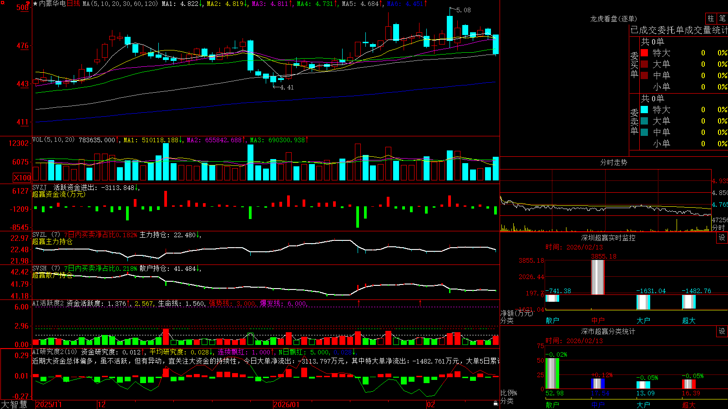Screen dimensions: 728x409
Task: Click the 2026/01 timeline marker
Action: 287,404
